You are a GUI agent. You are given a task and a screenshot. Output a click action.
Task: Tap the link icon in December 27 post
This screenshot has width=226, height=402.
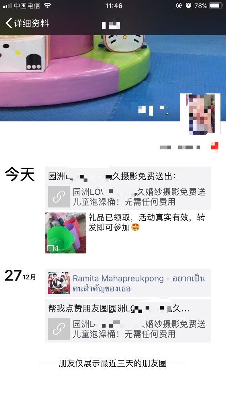coord(59,329)
